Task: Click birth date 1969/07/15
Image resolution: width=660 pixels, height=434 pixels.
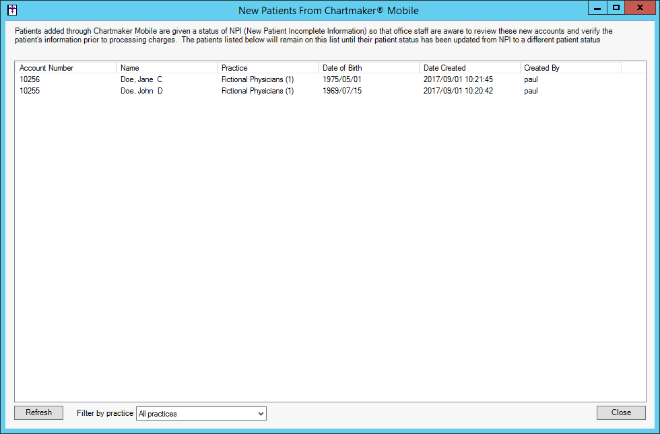Action: click(x=342, y=91)
